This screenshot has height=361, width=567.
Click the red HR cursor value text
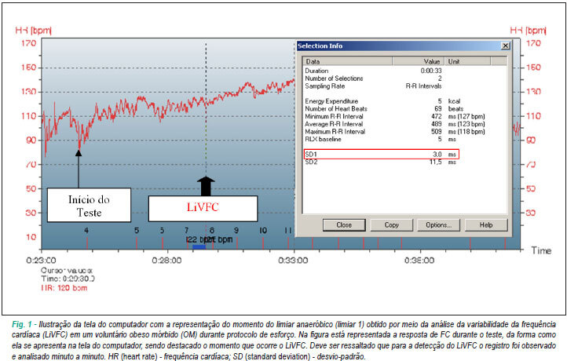coord(64,288)
